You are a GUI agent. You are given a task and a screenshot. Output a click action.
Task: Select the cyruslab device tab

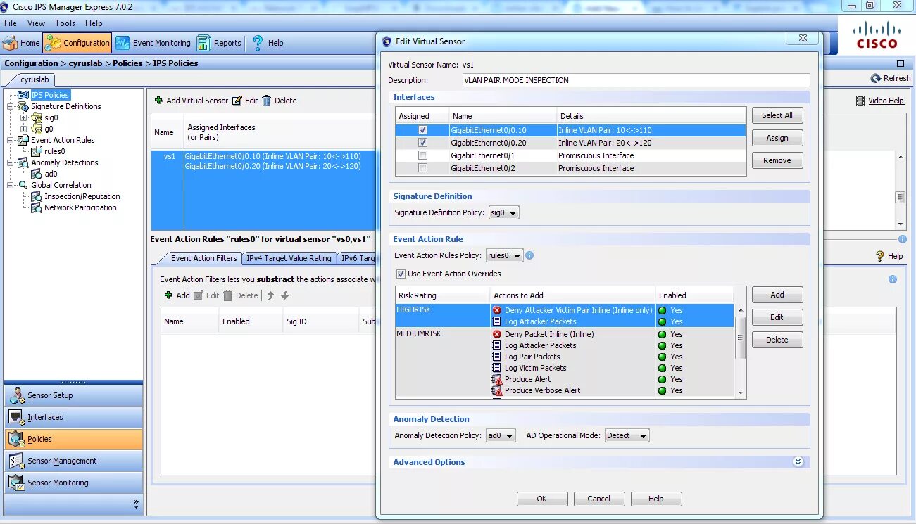pyautogui.click(x=34, y=79)
